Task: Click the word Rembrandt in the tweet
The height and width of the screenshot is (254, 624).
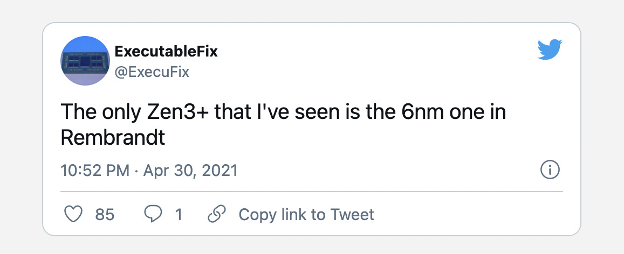Action: tap(113, 137)
